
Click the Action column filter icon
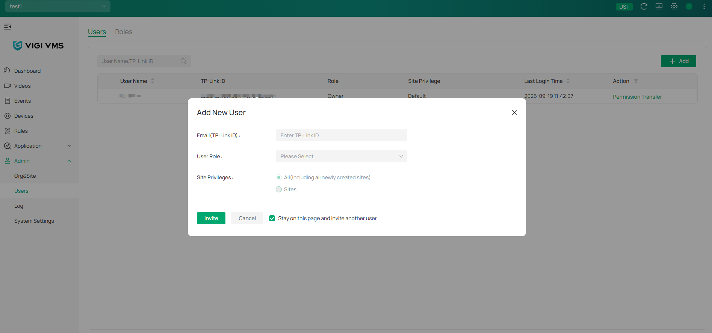[x=636, y=81]
